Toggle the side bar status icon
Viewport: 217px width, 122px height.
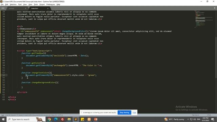point(3,115)
